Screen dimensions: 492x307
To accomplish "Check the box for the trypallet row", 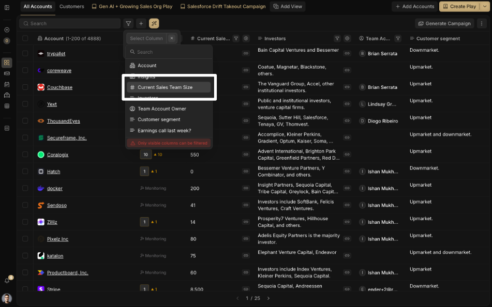I will pyautogui.click(x=25, y=53).
